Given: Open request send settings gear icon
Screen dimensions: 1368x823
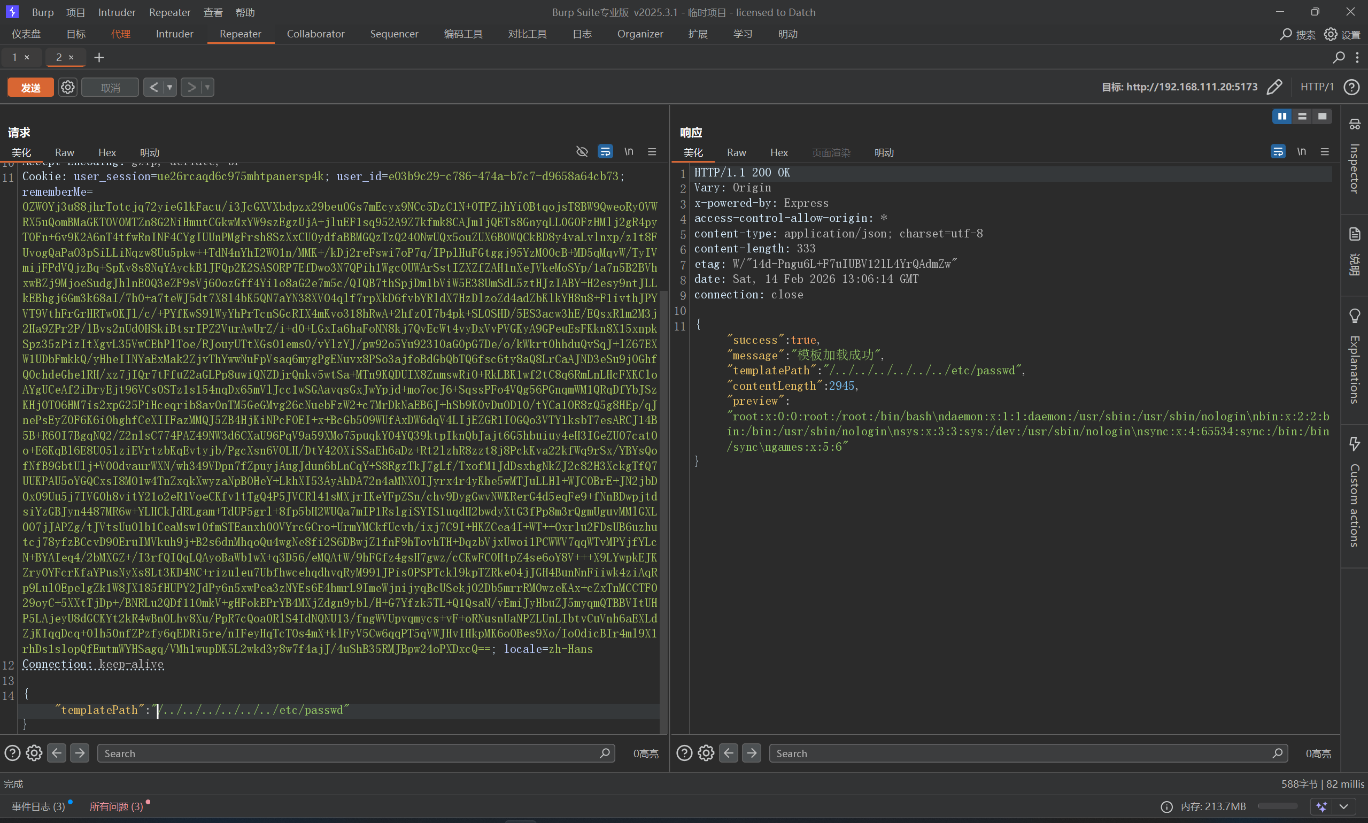Looking at the screenshot, I should click(67, 88).
